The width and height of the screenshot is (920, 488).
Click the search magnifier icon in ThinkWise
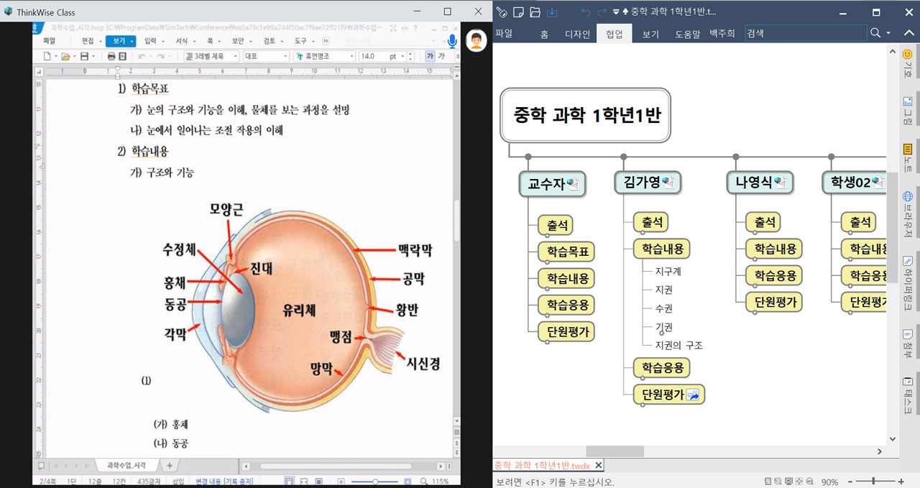875,33
